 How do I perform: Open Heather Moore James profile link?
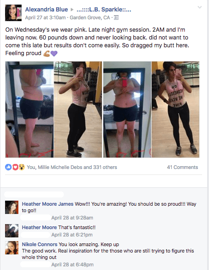click(48, 204)
